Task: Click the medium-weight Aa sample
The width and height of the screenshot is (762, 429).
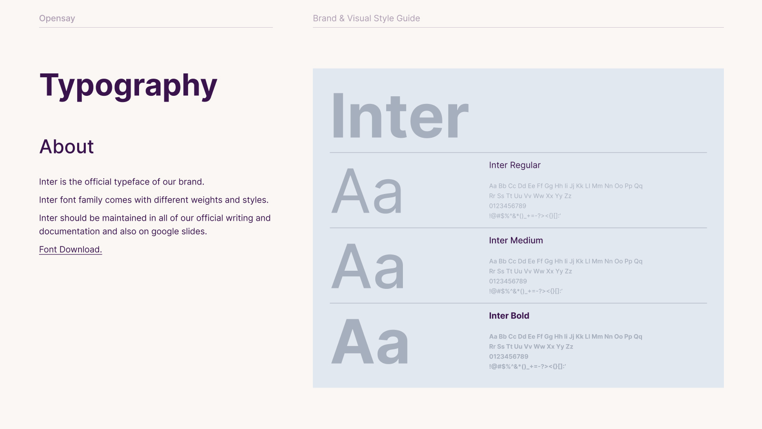Action: (x=368, y=267)
